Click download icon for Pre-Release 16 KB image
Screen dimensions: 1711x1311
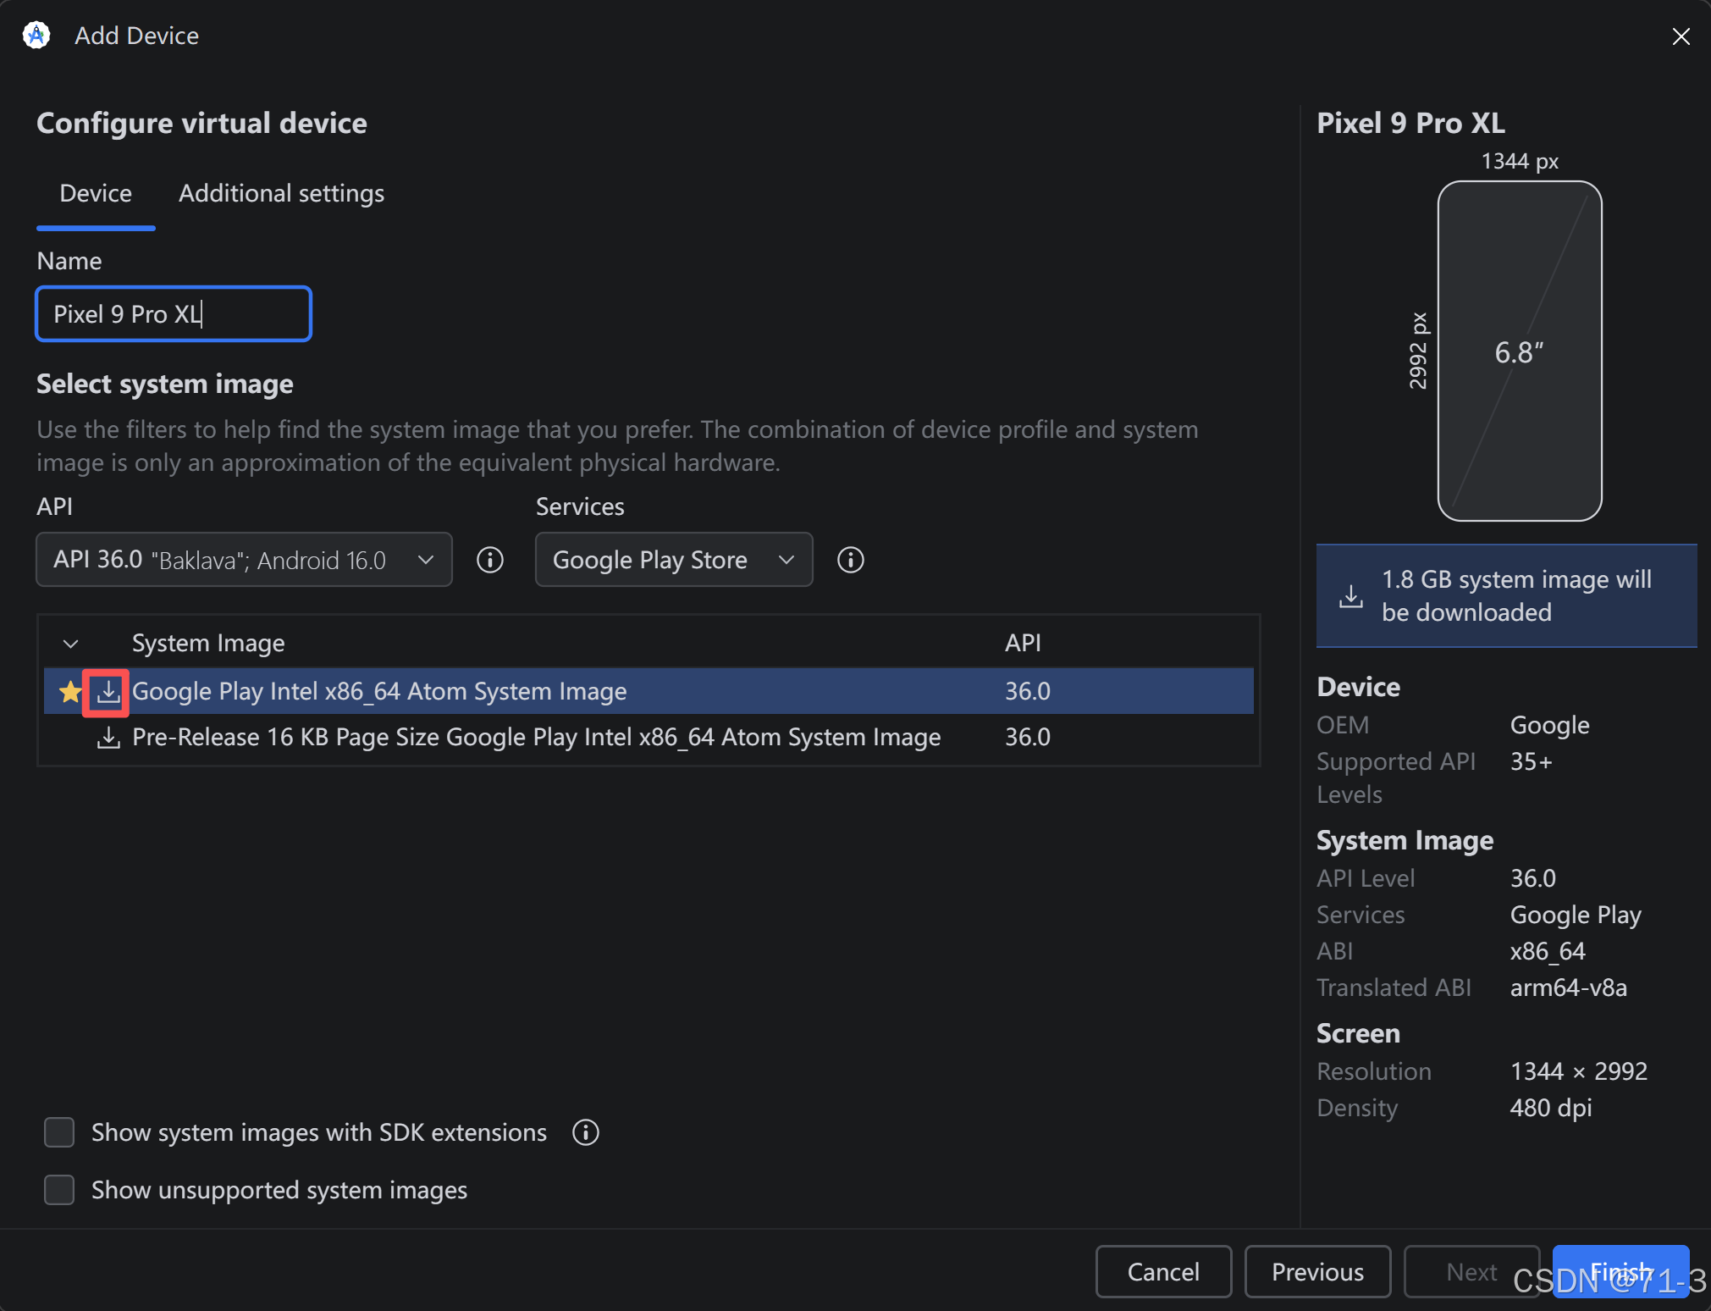[x=108, y=738]
